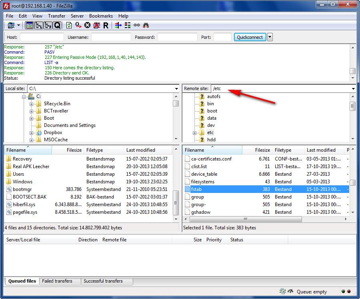Refresh the file and folder lists
Viewport: 360px width, 299px height.
(x=69, y=25)
